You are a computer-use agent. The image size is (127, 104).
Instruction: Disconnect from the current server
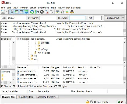pyautogui.click(x=47, y=12)
